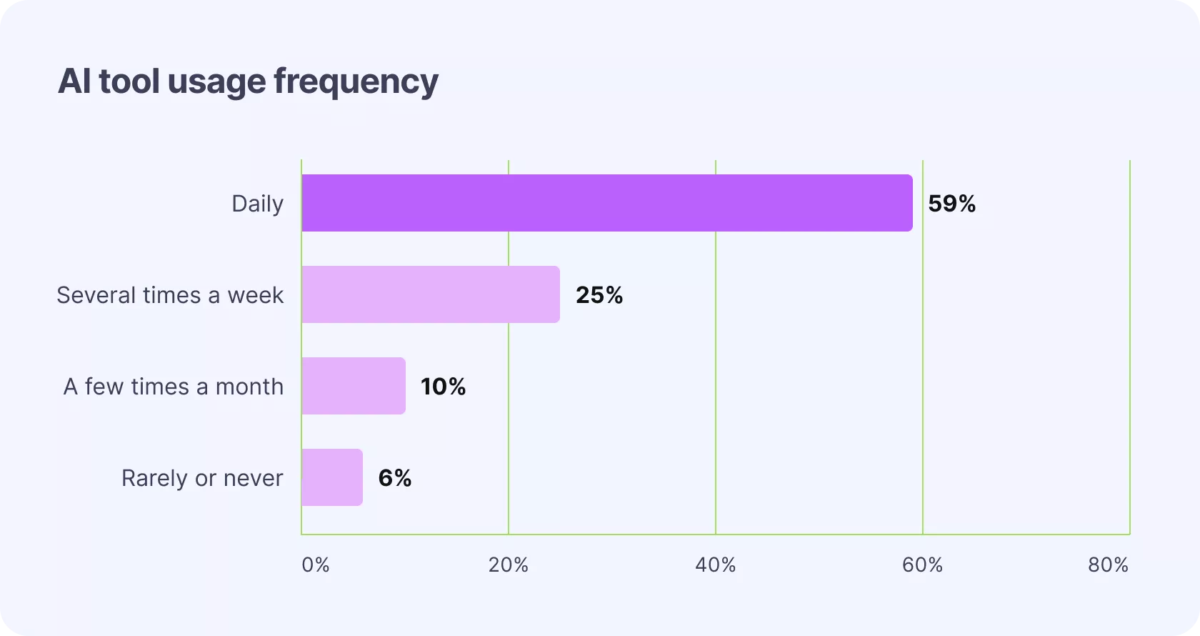The width and height of the screenshot is (1200, 636).
Task: Select the "Several times a week" label
Action: coord(170,295)
